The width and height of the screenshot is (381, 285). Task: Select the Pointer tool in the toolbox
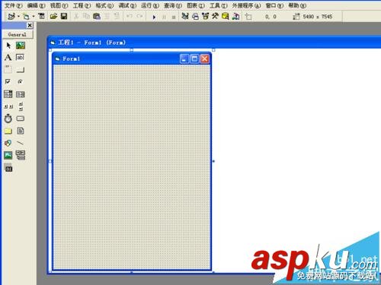click(x=8, y=46)
